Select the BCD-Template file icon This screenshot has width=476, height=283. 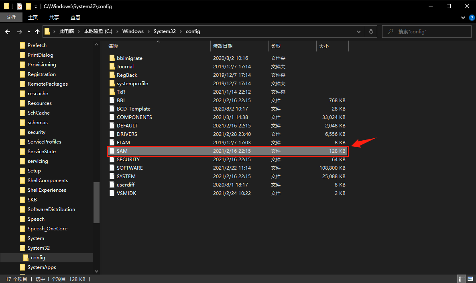[x=112, y=109]
